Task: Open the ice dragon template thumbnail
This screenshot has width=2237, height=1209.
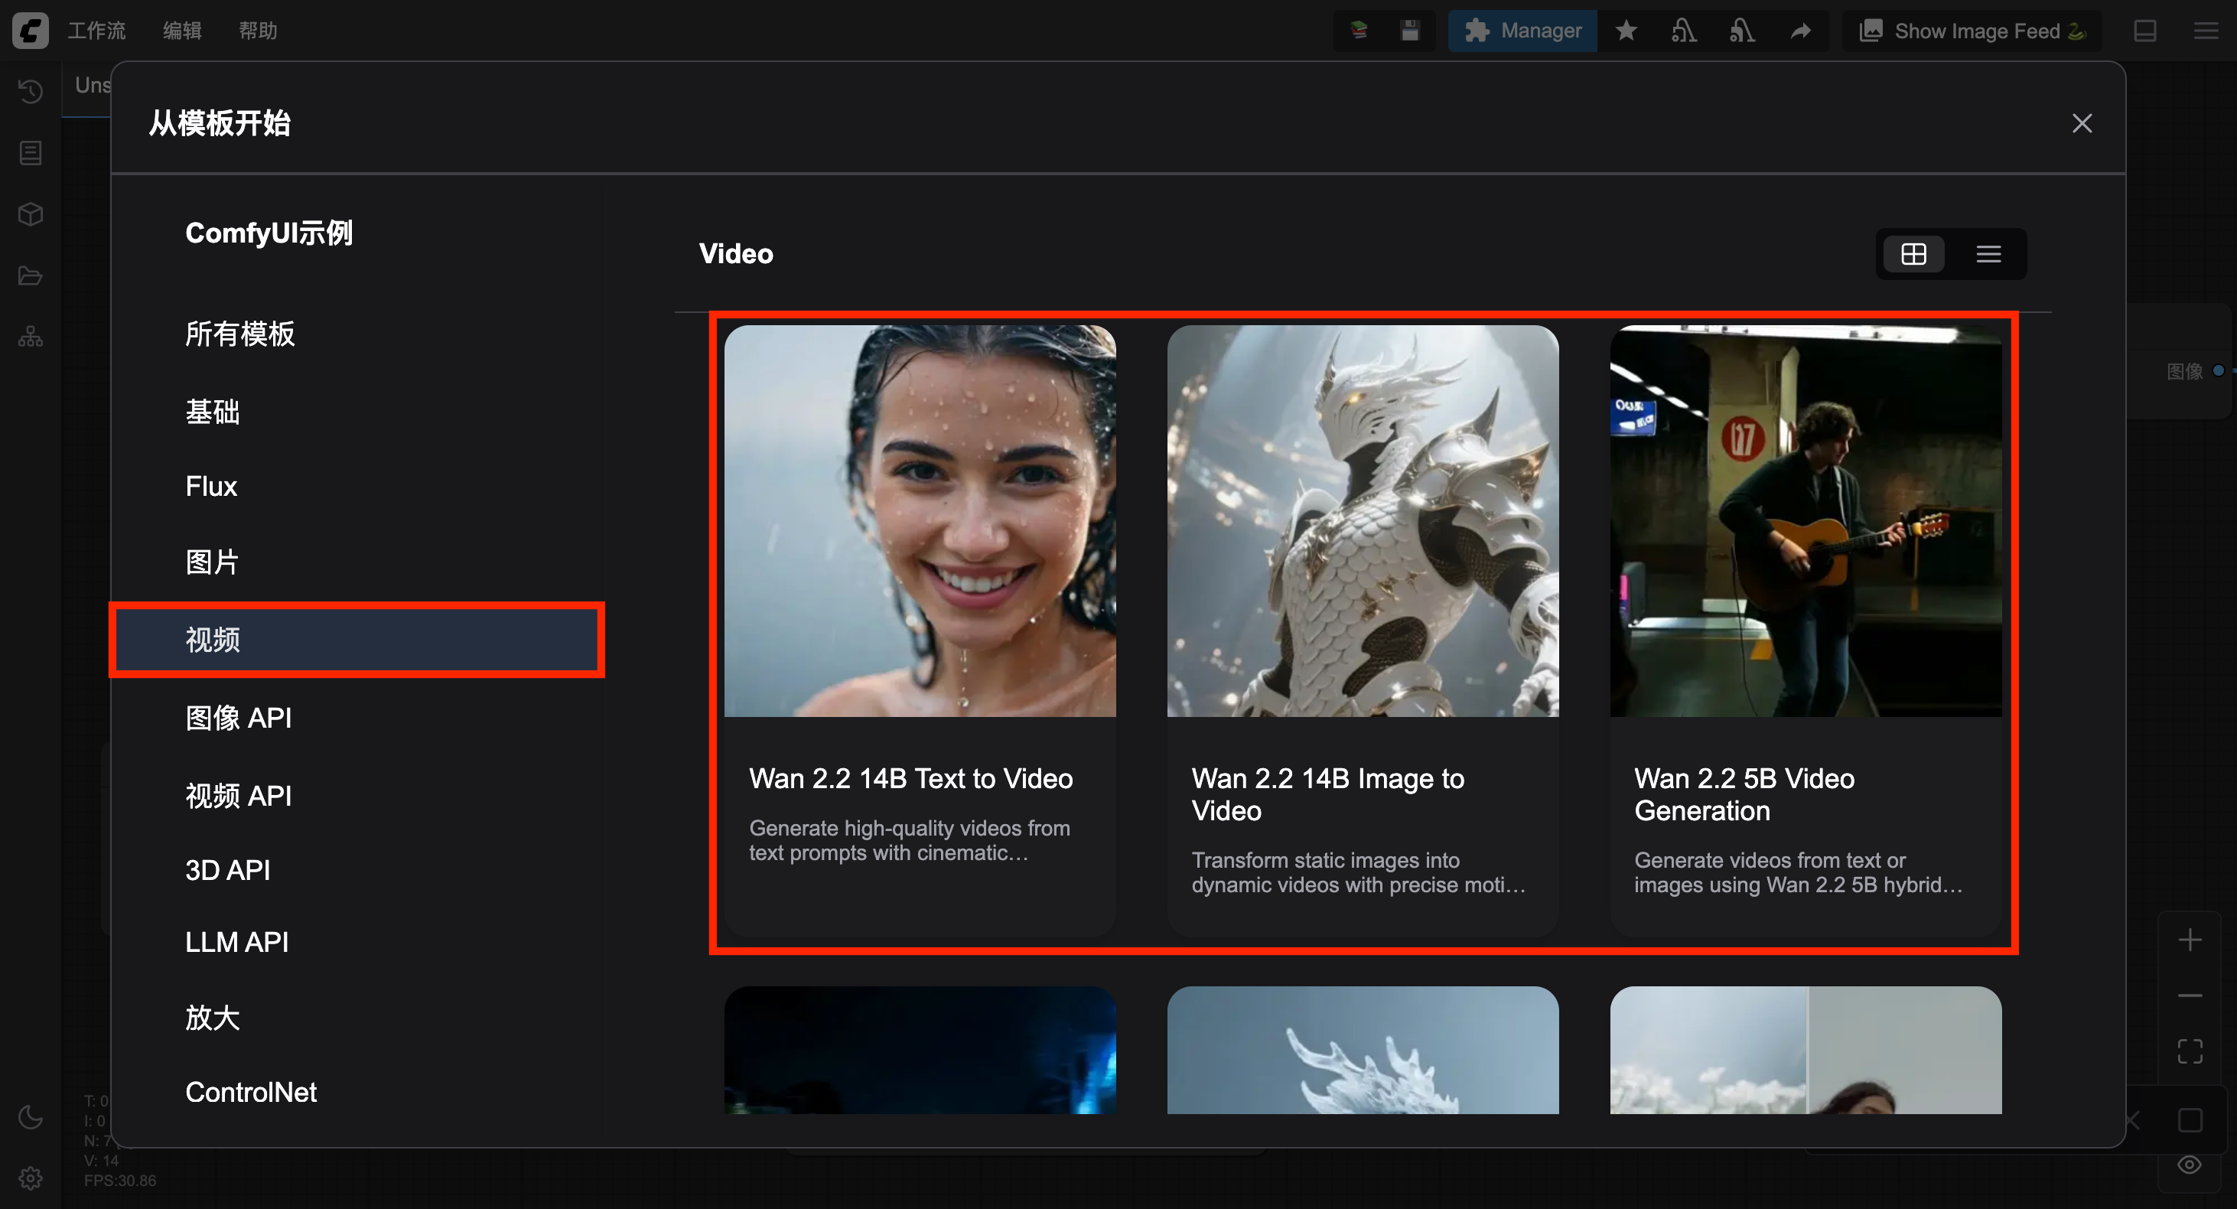Action: coord(1363,1049)
